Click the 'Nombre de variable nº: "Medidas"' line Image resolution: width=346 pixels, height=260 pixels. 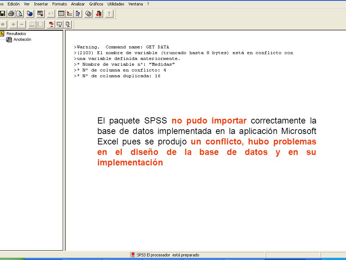124,64
